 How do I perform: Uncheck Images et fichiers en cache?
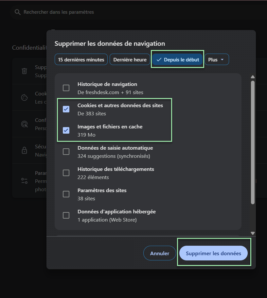[x=66, y=130]
